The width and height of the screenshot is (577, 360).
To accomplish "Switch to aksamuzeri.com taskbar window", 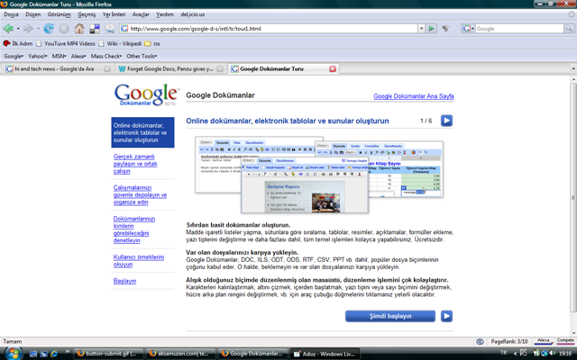I will tap(181, 354).
